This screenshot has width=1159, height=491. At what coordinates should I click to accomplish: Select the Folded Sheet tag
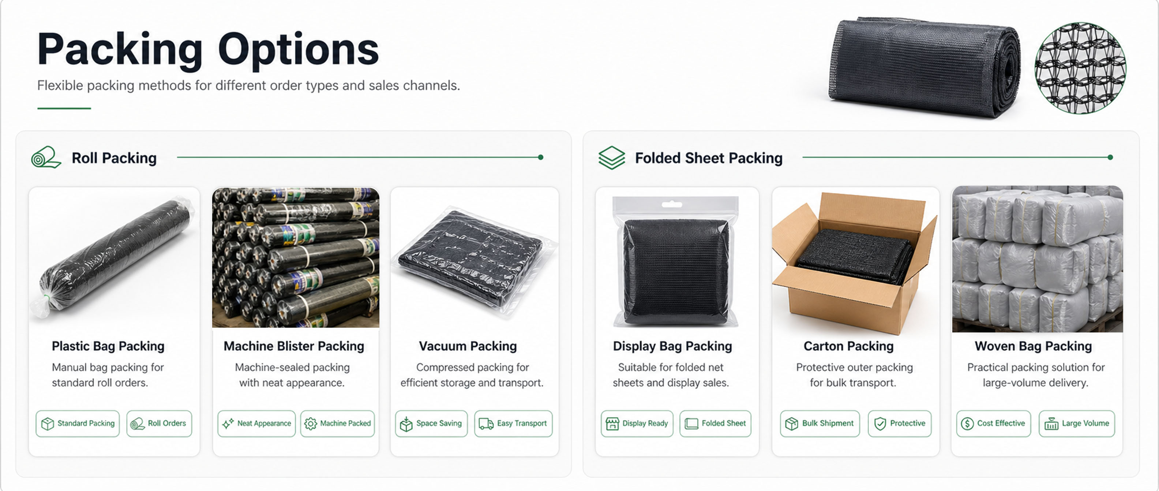point(715,424)
